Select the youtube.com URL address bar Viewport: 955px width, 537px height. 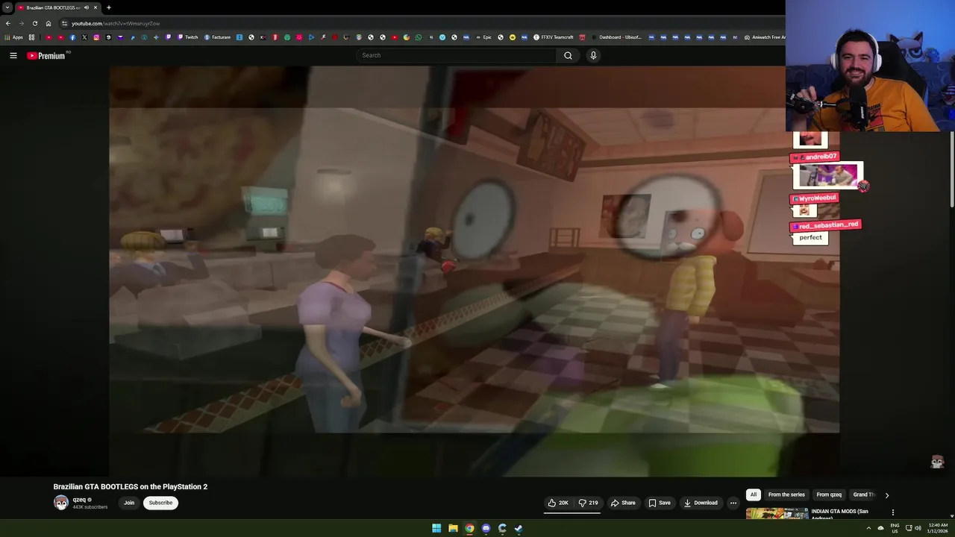(x=116, y=23)
